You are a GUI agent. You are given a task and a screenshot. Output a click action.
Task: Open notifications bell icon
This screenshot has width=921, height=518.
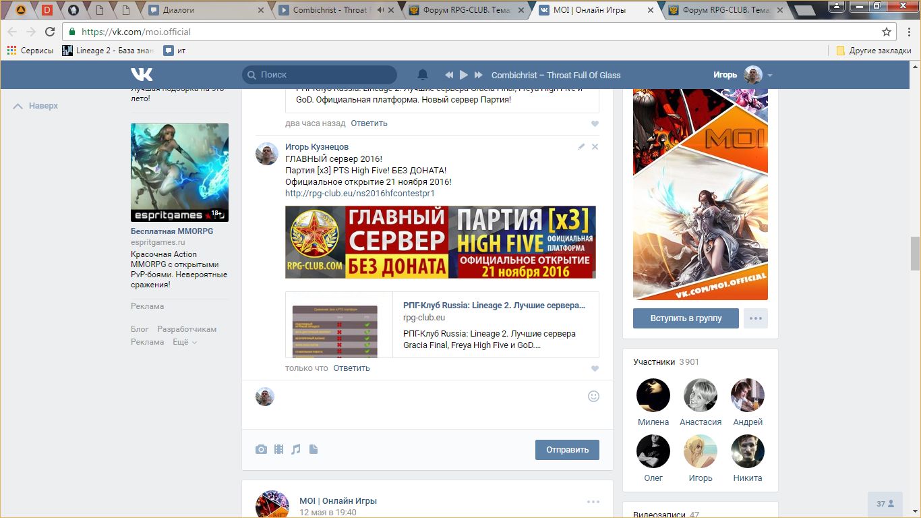click(x=423, y=75)
